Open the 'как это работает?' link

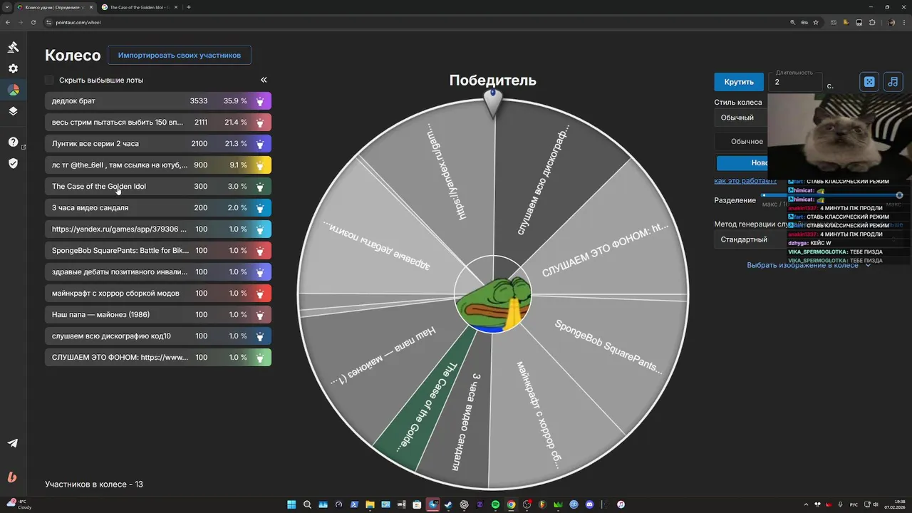point(745,181)
